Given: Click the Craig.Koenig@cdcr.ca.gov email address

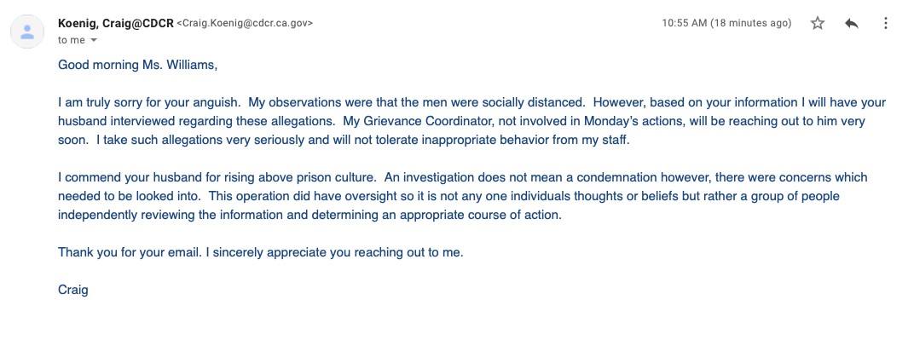Looking at the screenshot, I should click(x=245, y=23).
